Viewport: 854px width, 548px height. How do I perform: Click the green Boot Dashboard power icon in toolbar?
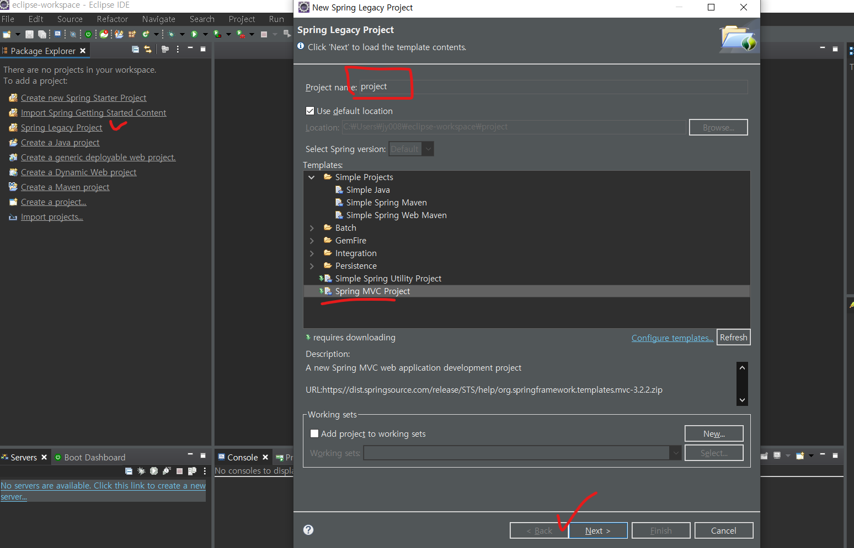tap(88, 34)
